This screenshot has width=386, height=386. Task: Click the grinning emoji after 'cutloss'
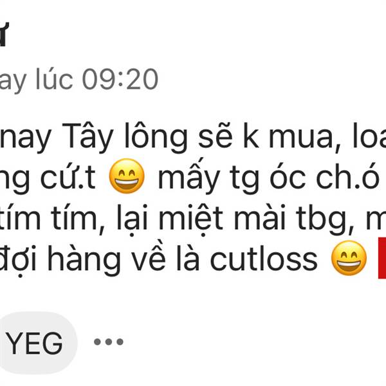[349, 258]
